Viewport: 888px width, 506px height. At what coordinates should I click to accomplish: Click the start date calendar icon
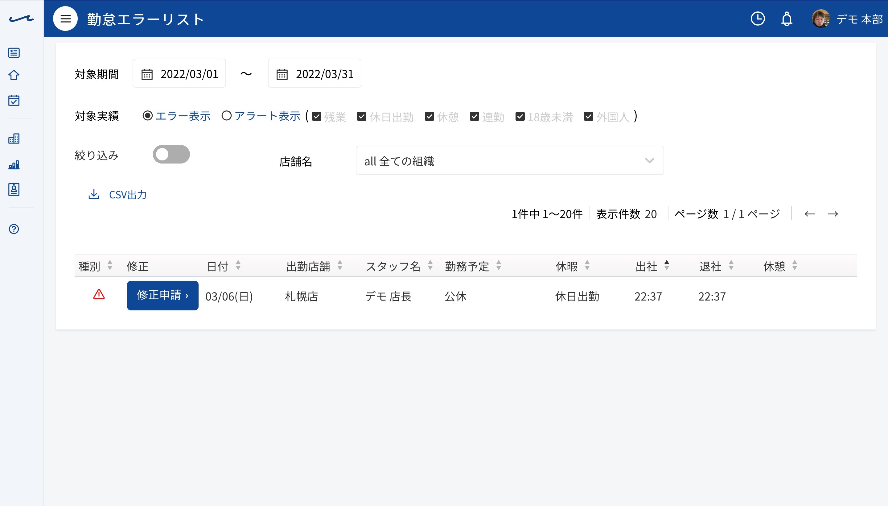147,74
